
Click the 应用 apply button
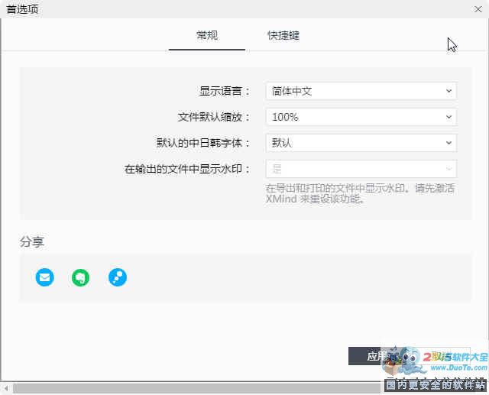click(376, 355)
